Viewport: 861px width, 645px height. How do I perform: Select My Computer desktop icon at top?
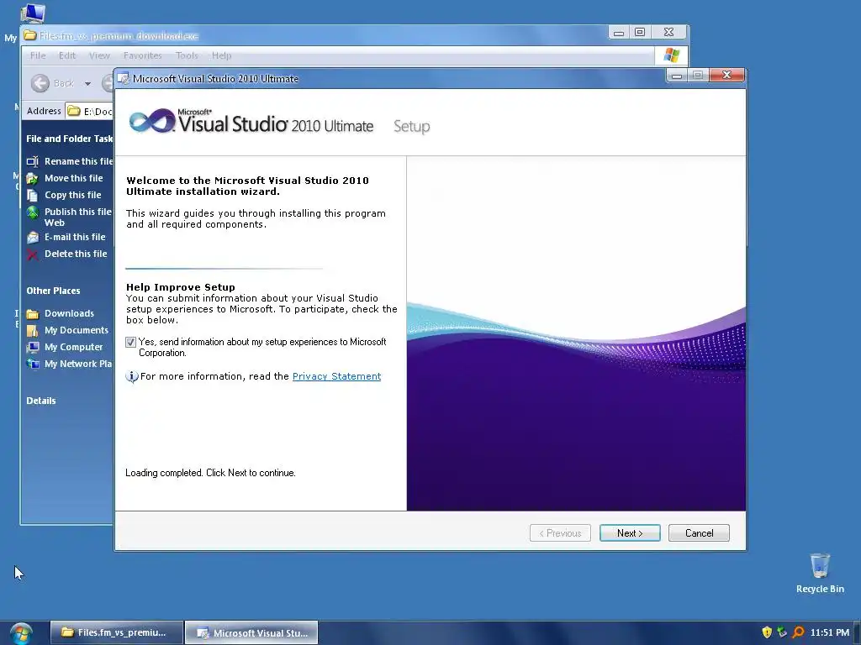point(31,13)
